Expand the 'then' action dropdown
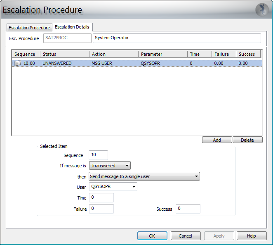The height and width of the screenshot is (245, 273). point(144,176)
